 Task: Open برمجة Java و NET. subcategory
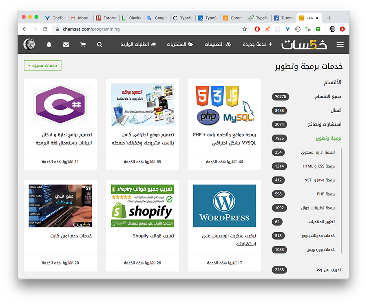pos(319,180)
